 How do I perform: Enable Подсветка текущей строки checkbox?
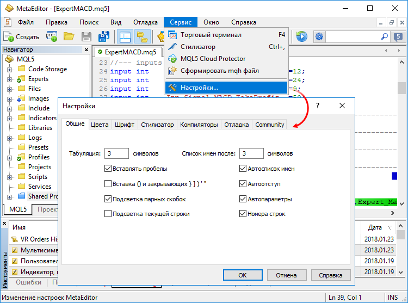tap(108, 214)
